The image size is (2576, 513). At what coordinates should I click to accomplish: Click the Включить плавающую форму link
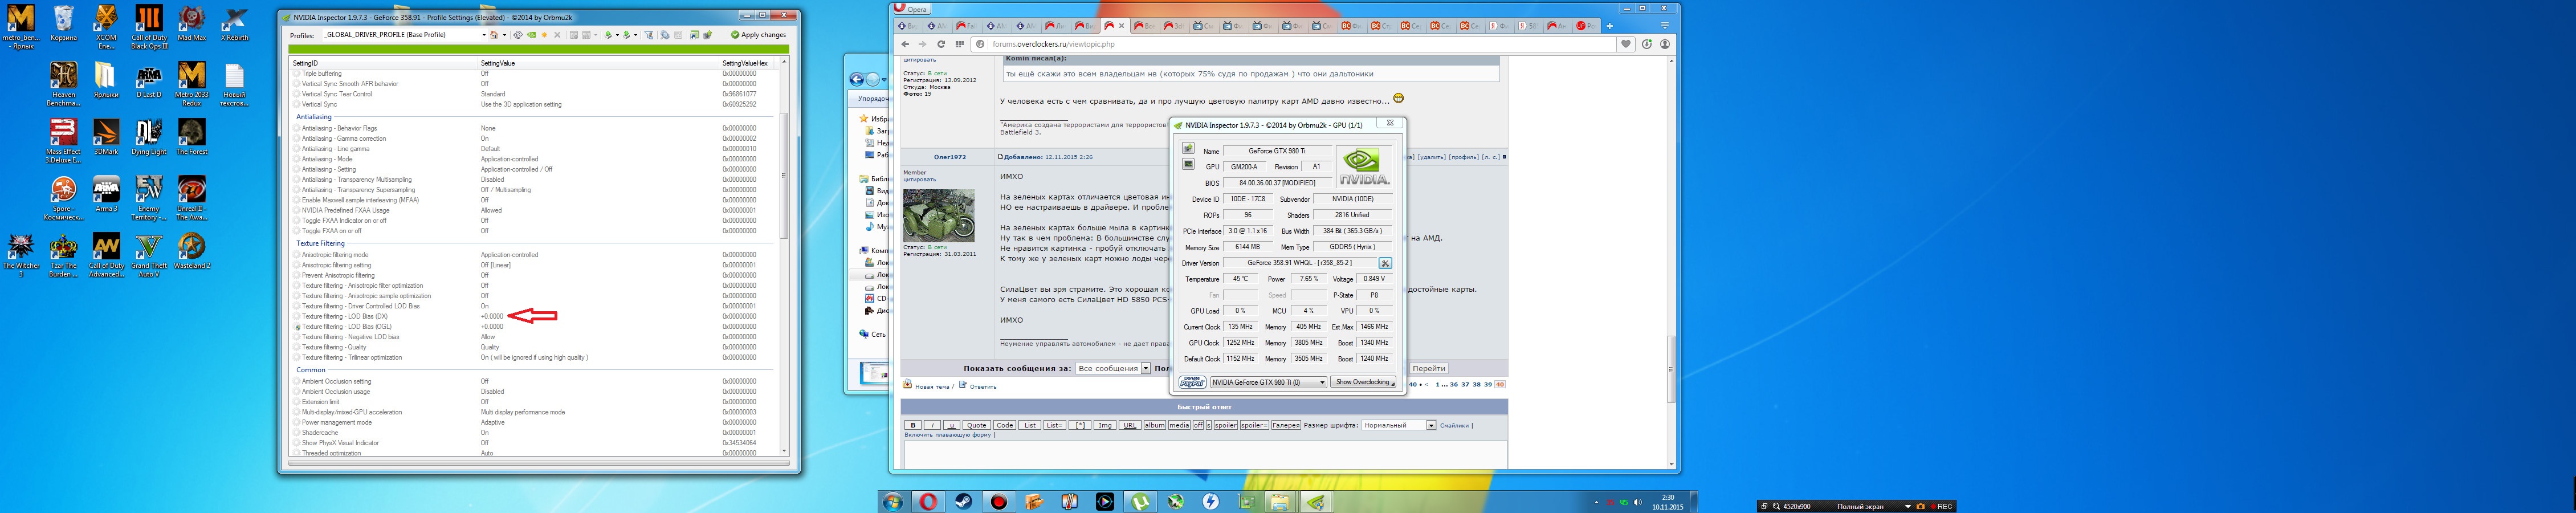tap(948, 434)
